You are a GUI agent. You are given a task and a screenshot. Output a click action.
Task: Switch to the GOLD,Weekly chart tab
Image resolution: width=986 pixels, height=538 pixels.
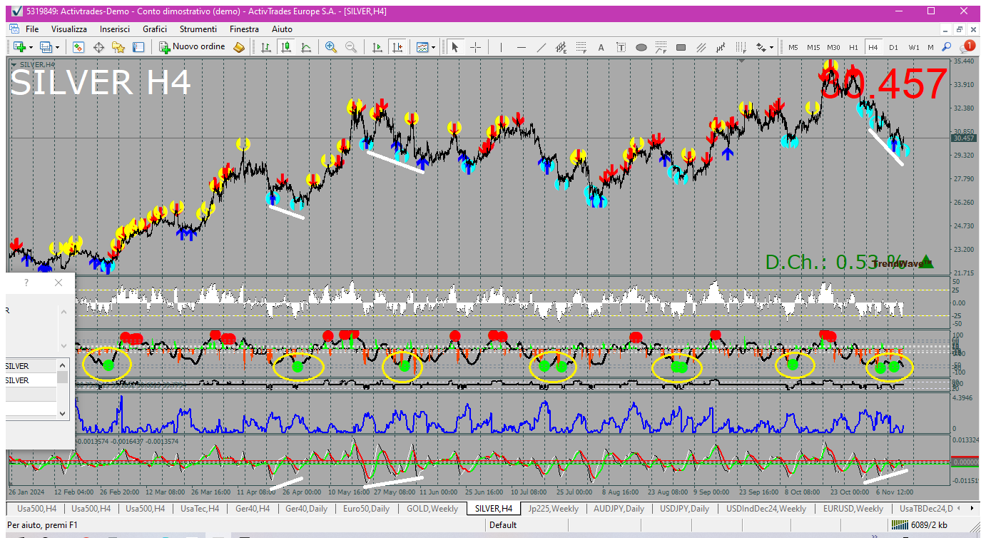point(432,509)
